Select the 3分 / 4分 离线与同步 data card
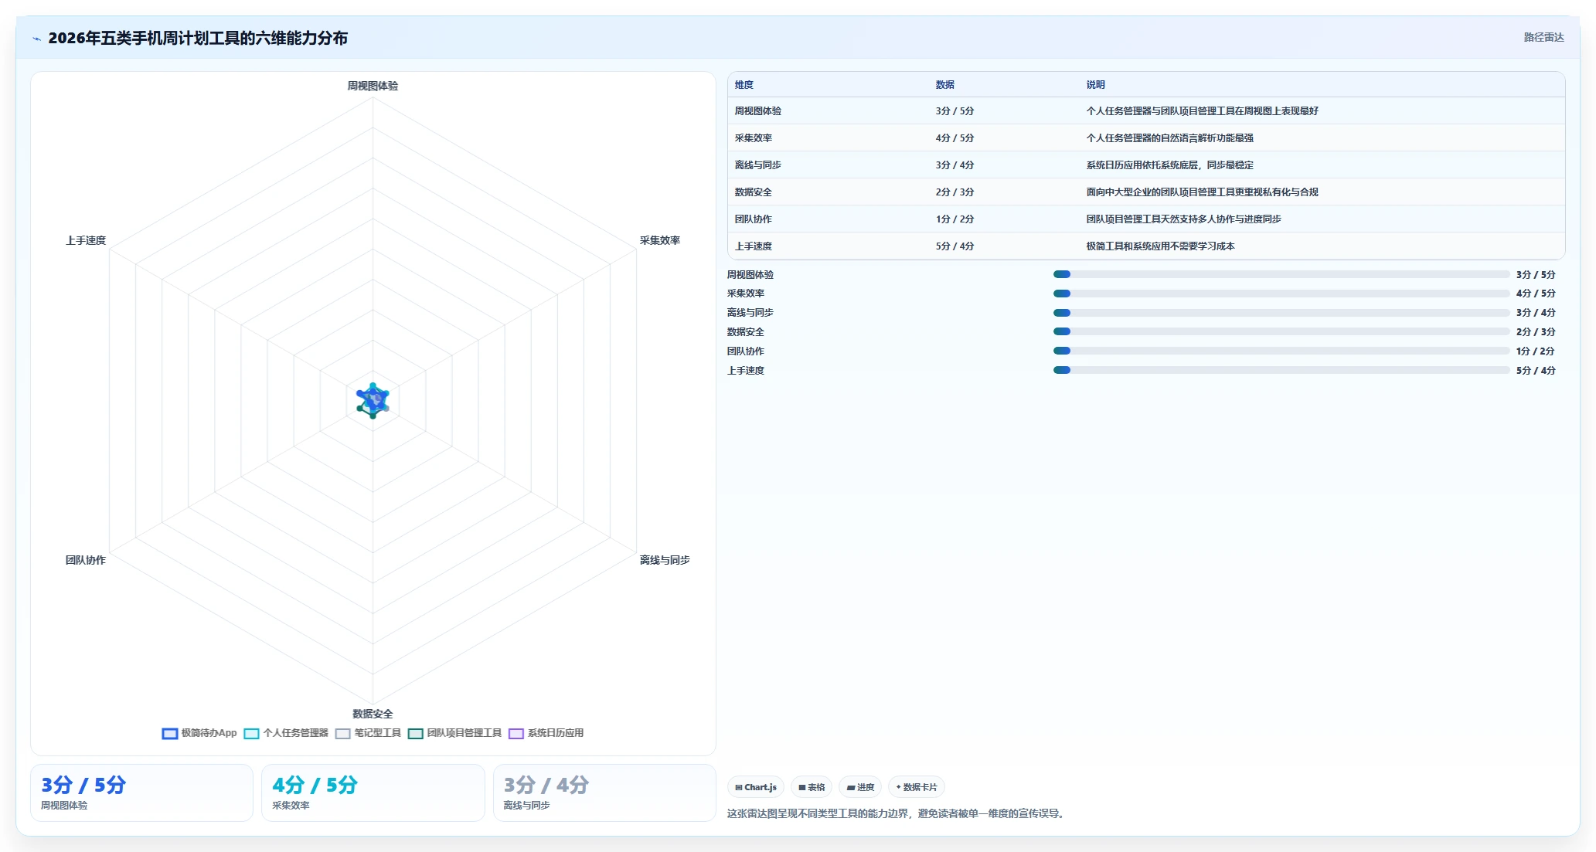Screen dimensions: 1596x852 (604, 793)
